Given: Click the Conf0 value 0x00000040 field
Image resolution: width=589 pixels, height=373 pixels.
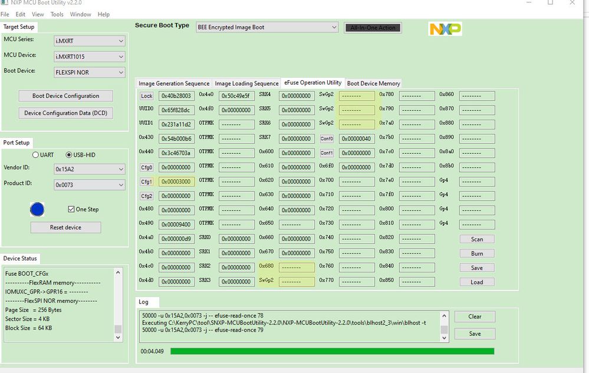Looking at the screenshot, I should tap(357, 138).
